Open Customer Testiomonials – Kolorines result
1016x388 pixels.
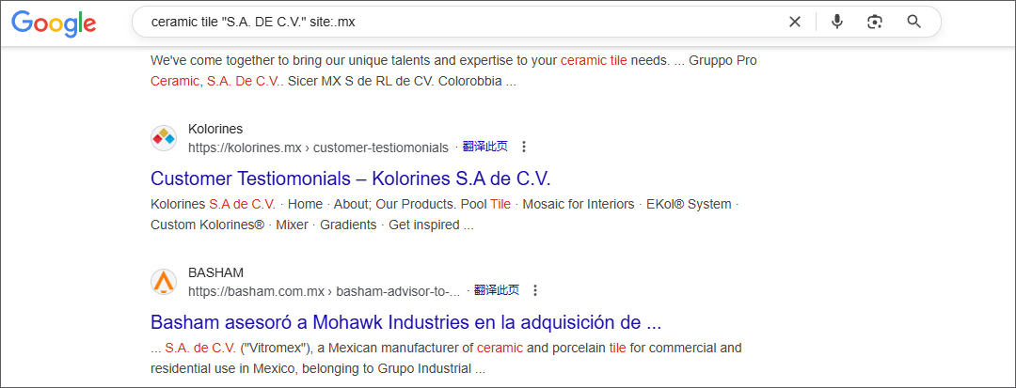point(351,178)
